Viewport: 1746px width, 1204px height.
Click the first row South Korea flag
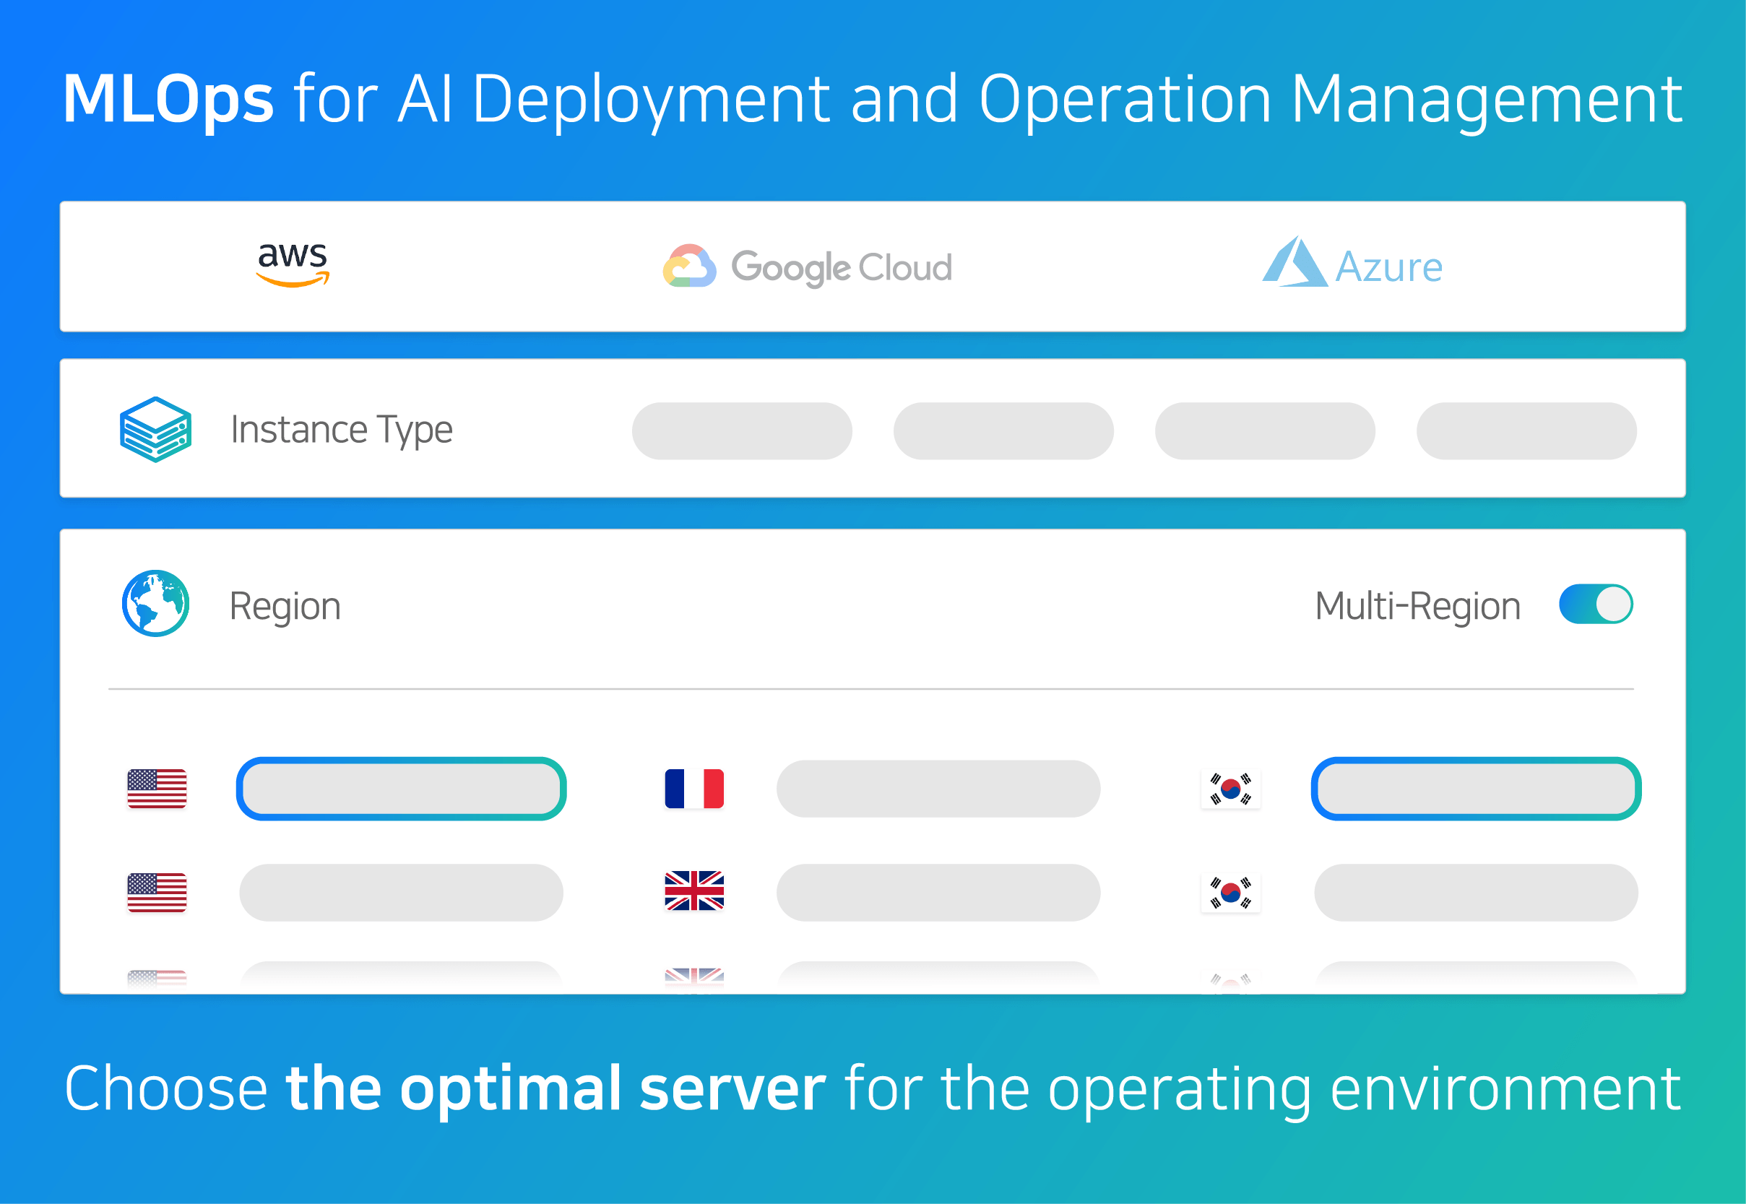coord(1231,789)
